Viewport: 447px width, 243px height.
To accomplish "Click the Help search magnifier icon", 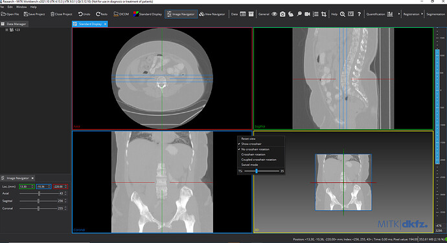I will point(343,14).
